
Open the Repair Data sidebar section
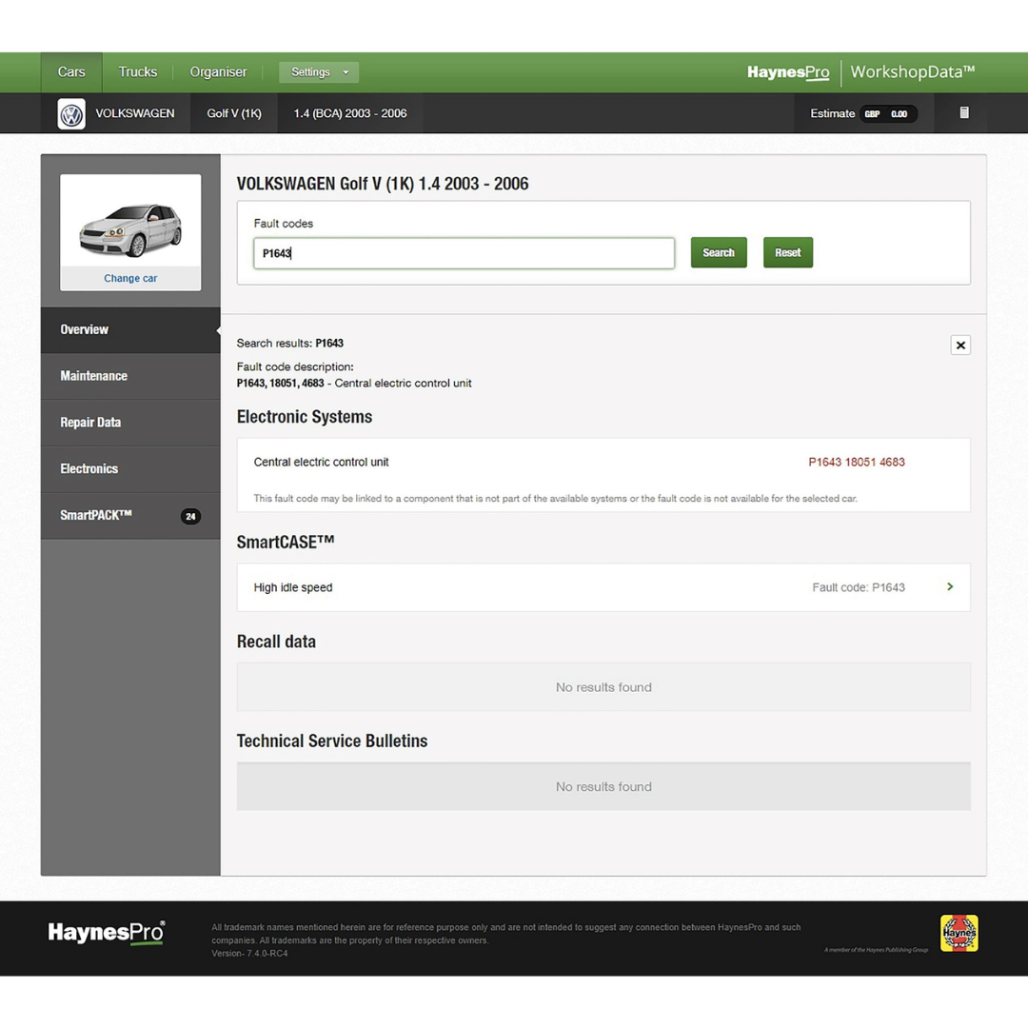130,423
